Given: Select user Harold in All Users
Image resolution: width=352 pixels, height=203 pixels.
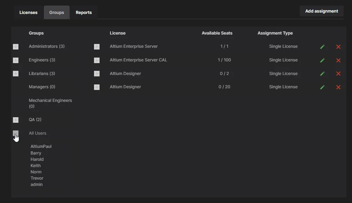Looking at the screenshot, I should coord(37,159).
